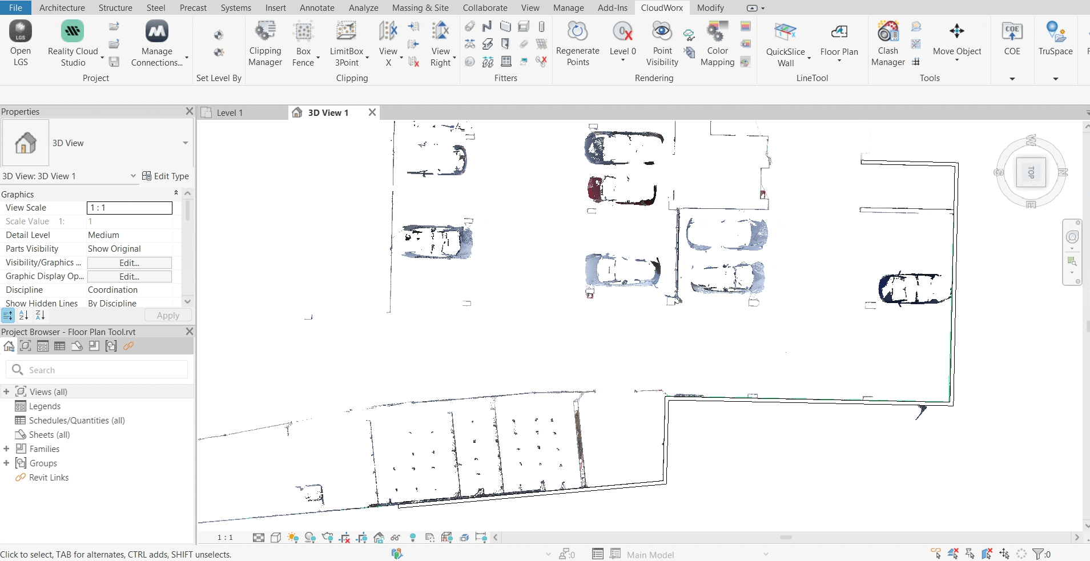Switch to the Architecture ribbon tab
Viewport: 1090px width, 561px height.
click(x=62, y=8)
